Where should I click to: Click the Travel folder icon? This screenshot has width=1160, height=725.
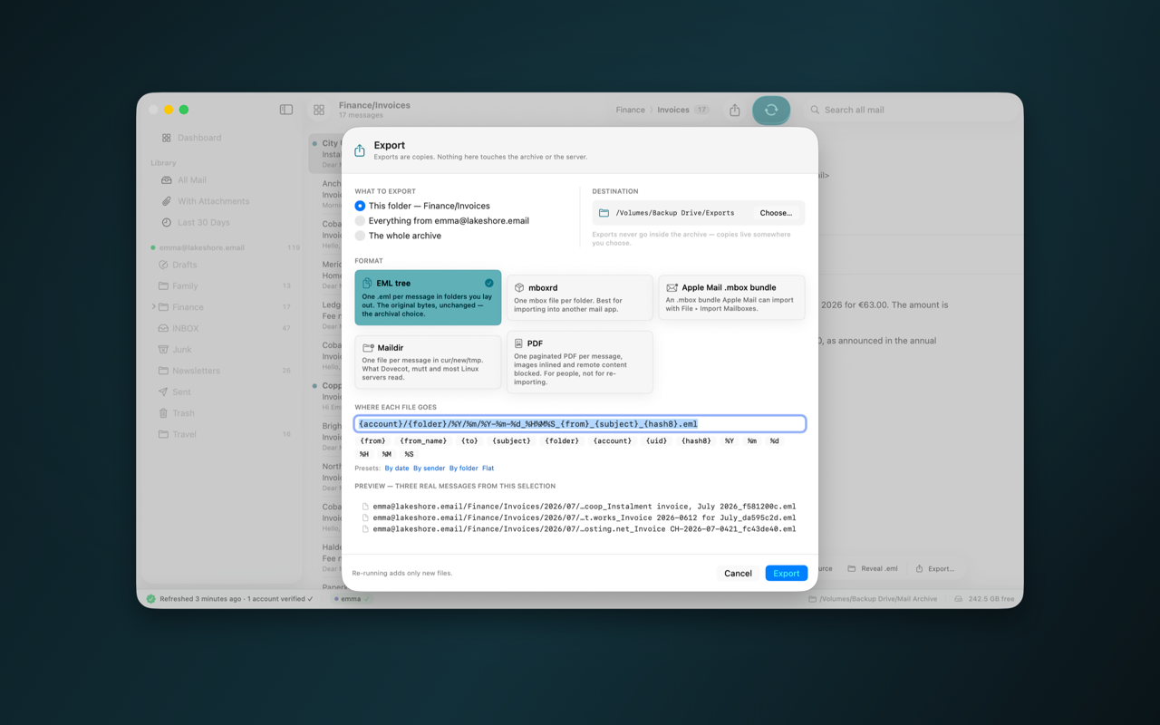pos(163,434)
